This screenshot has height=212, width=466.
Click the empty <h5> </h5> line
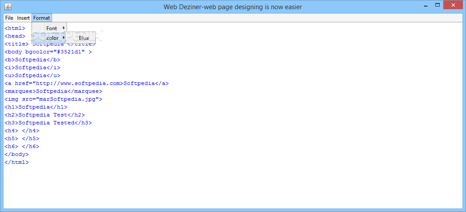22,138
